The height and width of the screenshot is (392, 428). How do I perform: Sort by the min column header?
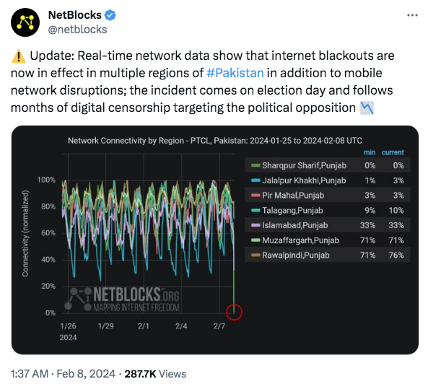coord(370,152)
